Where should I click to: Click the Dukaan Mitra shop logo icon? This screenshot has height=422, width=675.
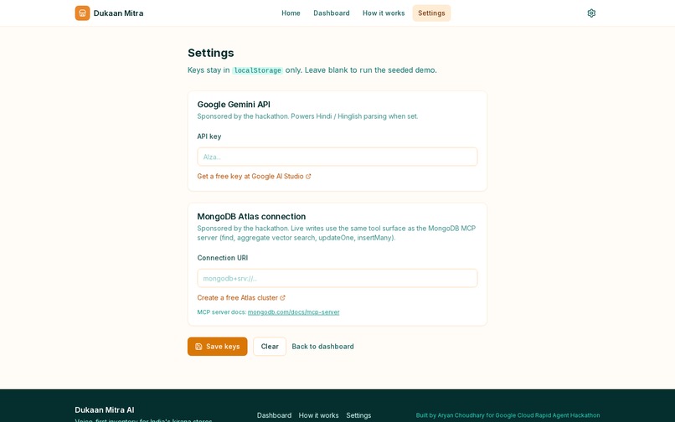pyautogui.click(x=82, y=13)
